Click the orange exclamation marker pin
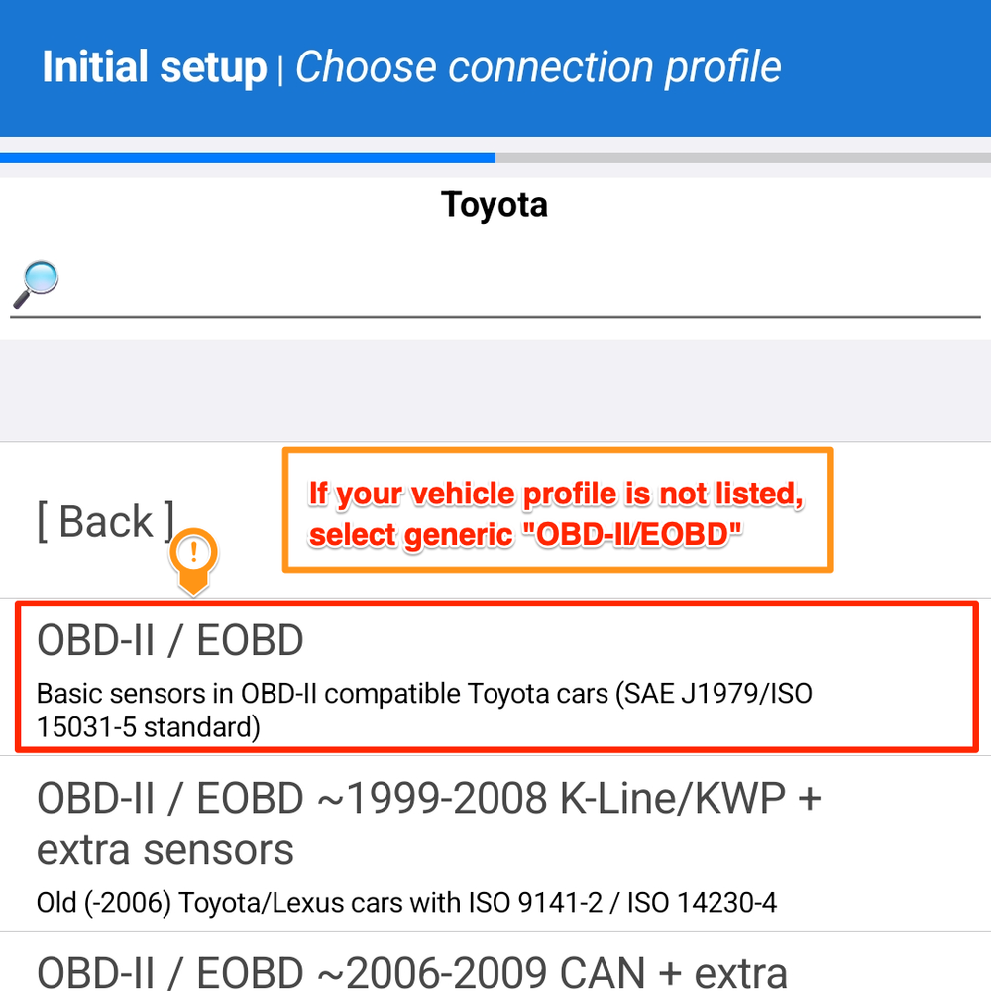This screenshot has height=991, width=991. tap(194, 557)
